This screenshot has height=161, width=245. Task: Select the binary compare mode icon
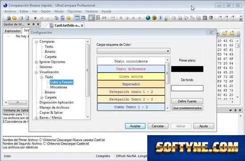click(62, 18)
